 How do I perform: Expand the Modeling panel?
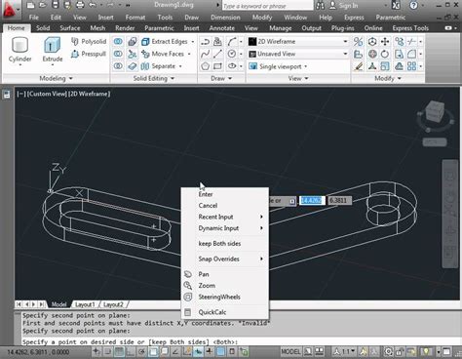[56, 78]
